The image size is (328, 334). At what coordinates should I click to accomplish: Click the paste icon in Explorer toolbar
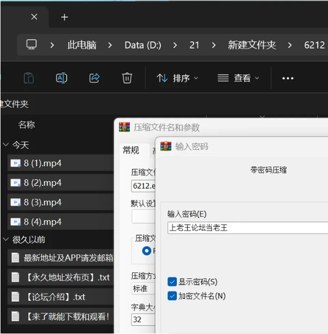tap(29, 78)
